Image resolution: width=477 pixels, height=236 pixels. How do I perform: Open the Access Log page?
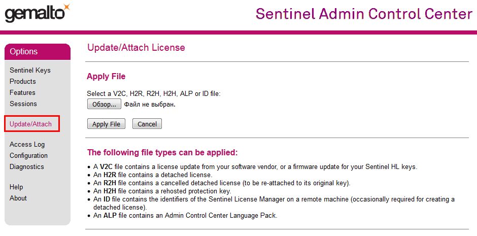(27, 145)
